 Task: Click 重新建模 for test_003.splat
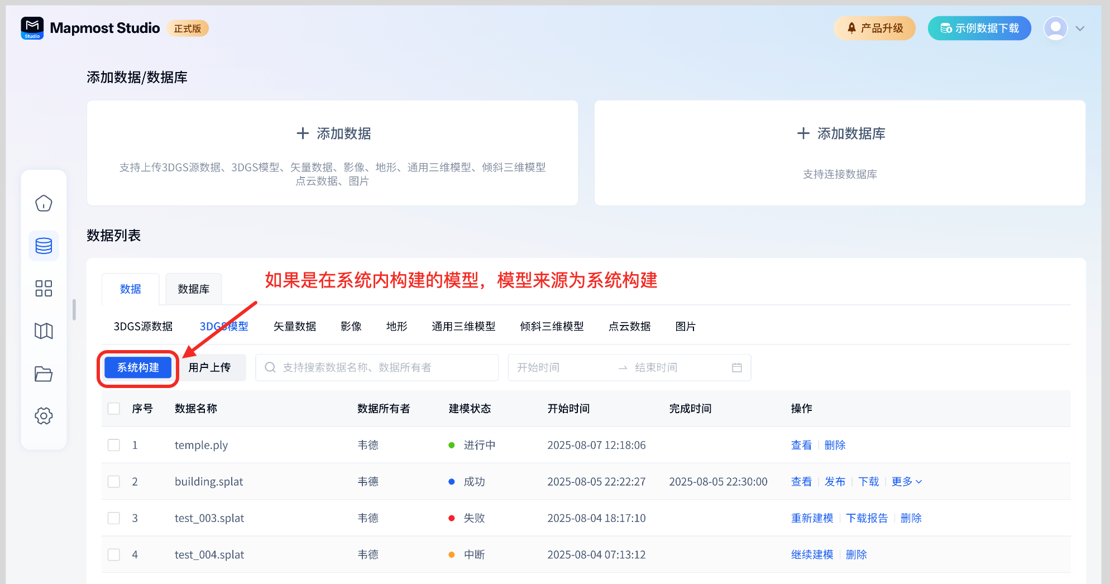pos(812,518)
